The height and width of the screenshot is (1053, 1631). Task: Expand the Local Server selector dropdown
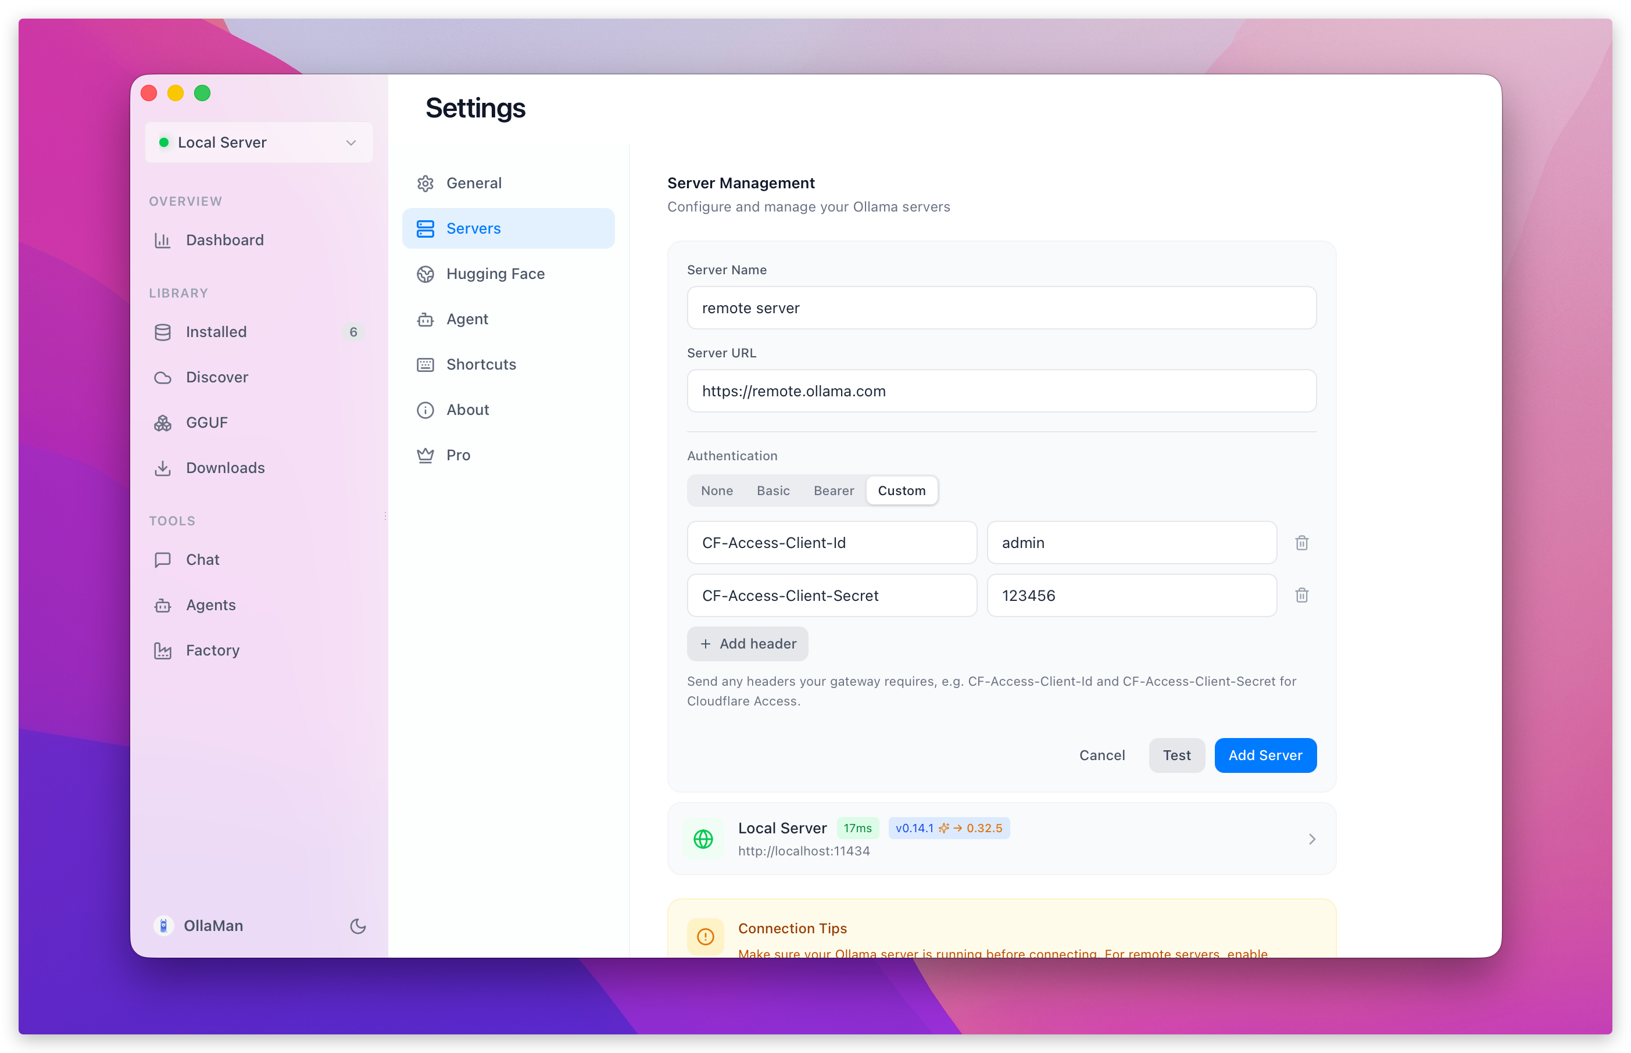pyautogui.click(x=259, y=142)
